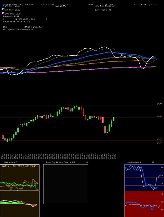Viewport: 164px width, 217px height.
Task: Open the MACD histogram chart panel
Action: [20, 204]
